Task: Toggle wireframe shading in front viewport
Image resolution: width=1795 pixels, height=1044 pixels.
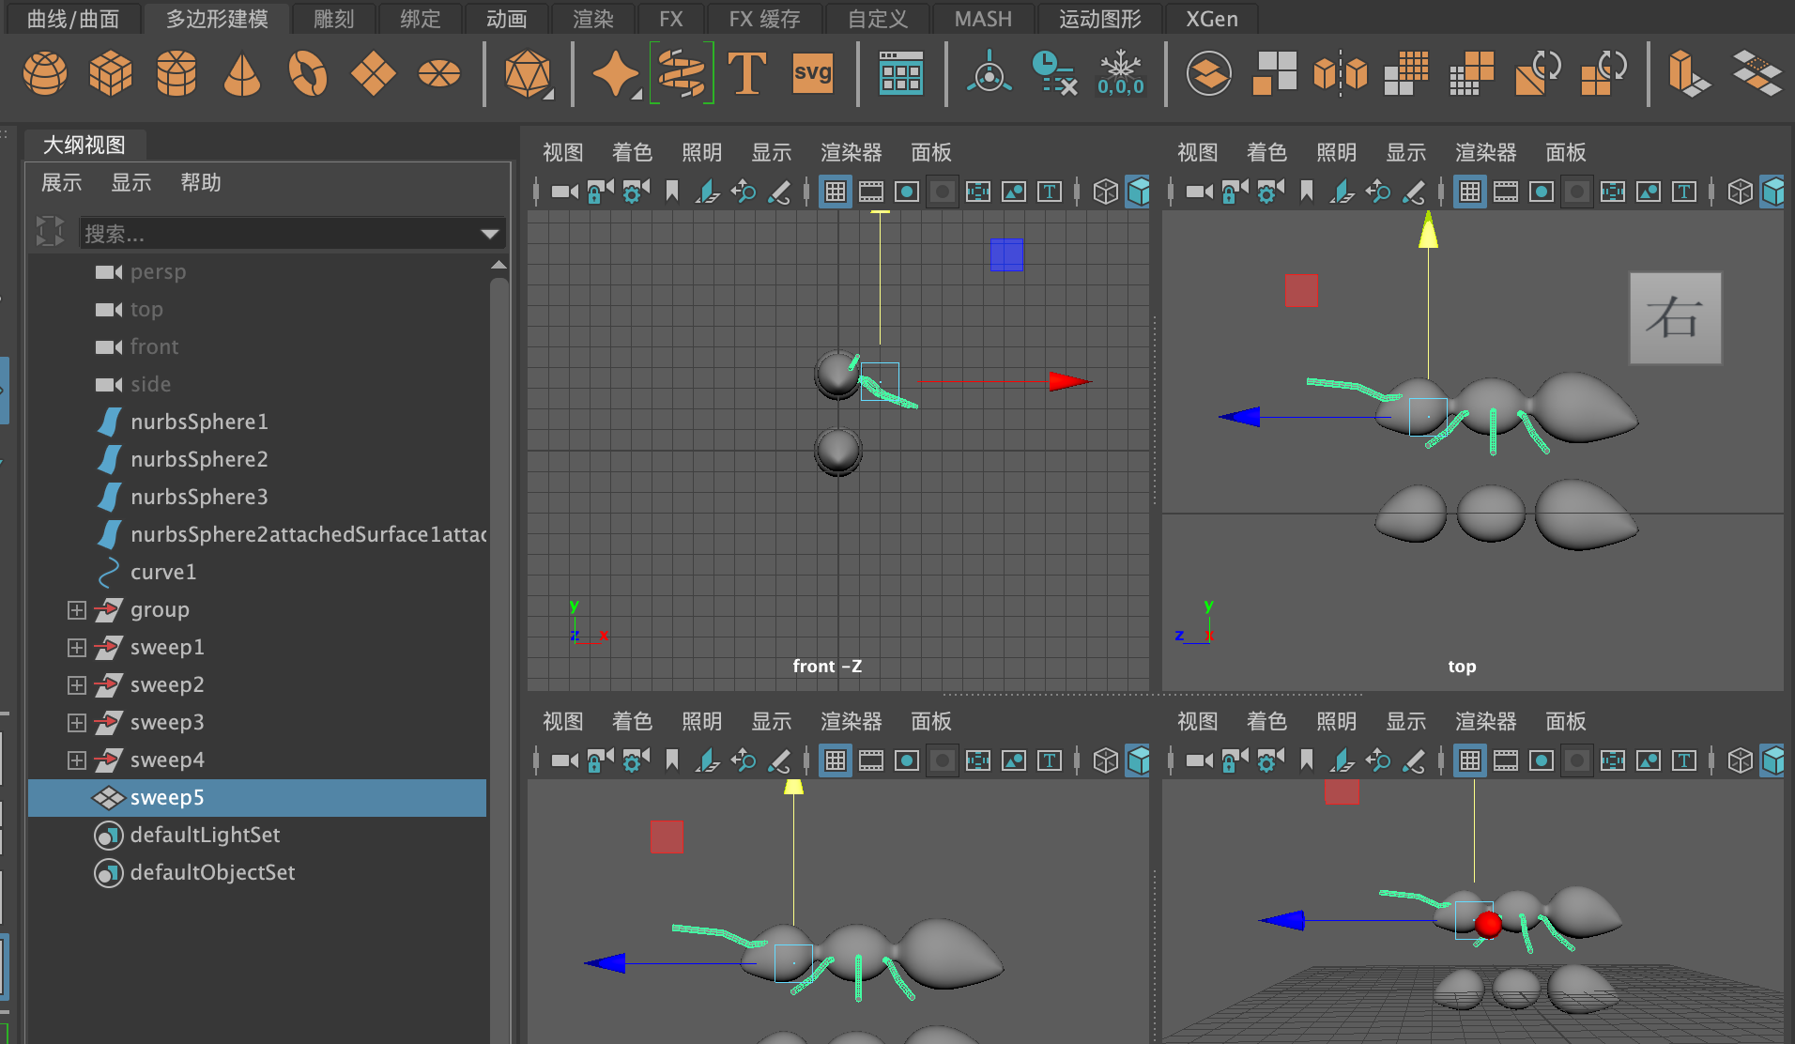Action: coord(1106,192)
